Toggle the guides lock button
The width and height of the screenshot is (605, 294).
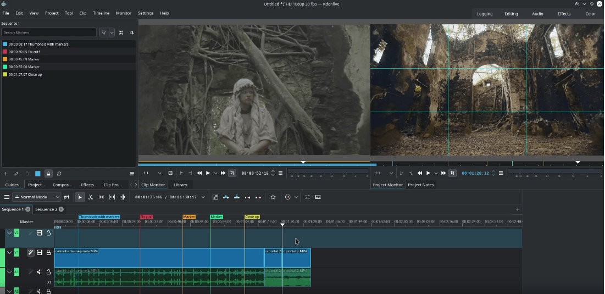(x=48, y=174)
